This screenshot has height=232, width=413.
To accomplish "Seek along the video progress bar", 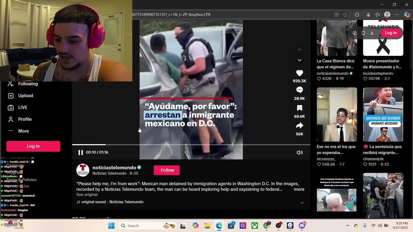I will (x=191, y=145).
